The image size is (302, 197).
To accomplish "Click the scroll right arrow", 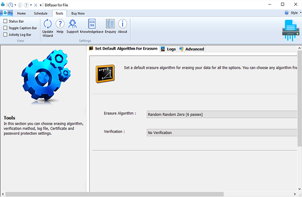I will point(295,194).
